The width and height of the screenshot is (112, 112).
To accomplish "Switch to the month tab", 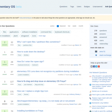I will (x=81, y=26).
